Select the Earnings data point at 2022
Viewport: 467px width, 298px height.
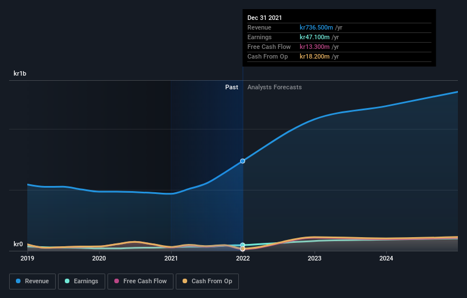(243, 245)
